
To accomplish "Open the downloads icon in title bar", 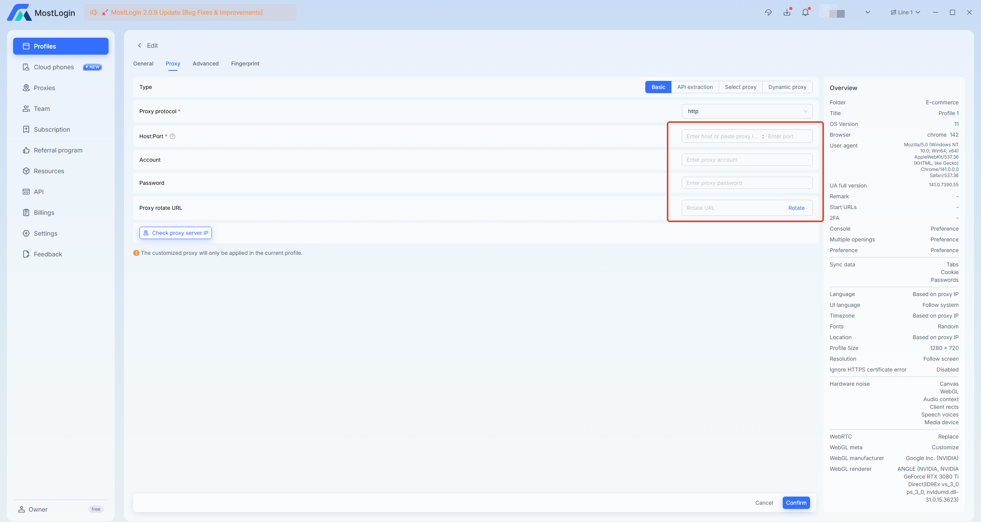I will point(787,12).
